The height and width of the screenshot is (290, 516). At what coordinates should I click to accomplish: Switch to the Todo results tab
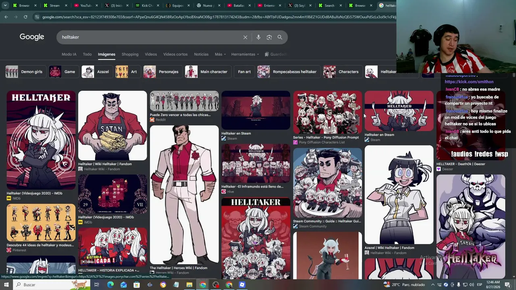(x=87, y=54)
